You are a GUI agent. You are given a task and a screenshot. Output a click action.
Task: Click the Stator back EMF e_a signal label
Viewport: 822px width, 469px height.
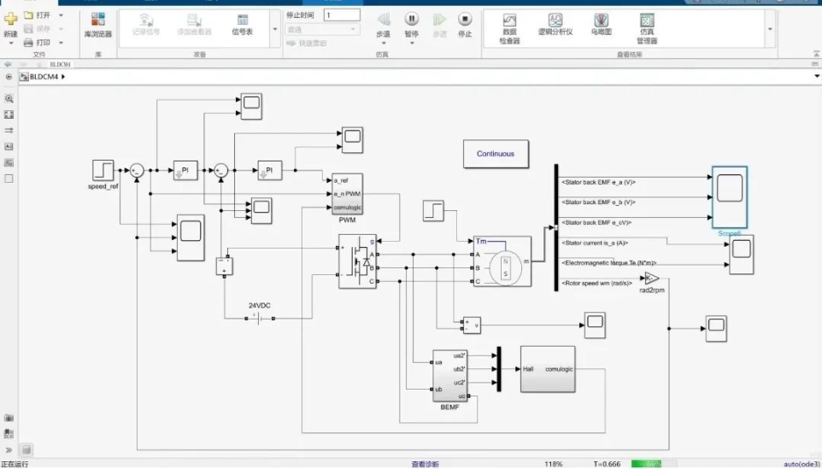[598, 182]
